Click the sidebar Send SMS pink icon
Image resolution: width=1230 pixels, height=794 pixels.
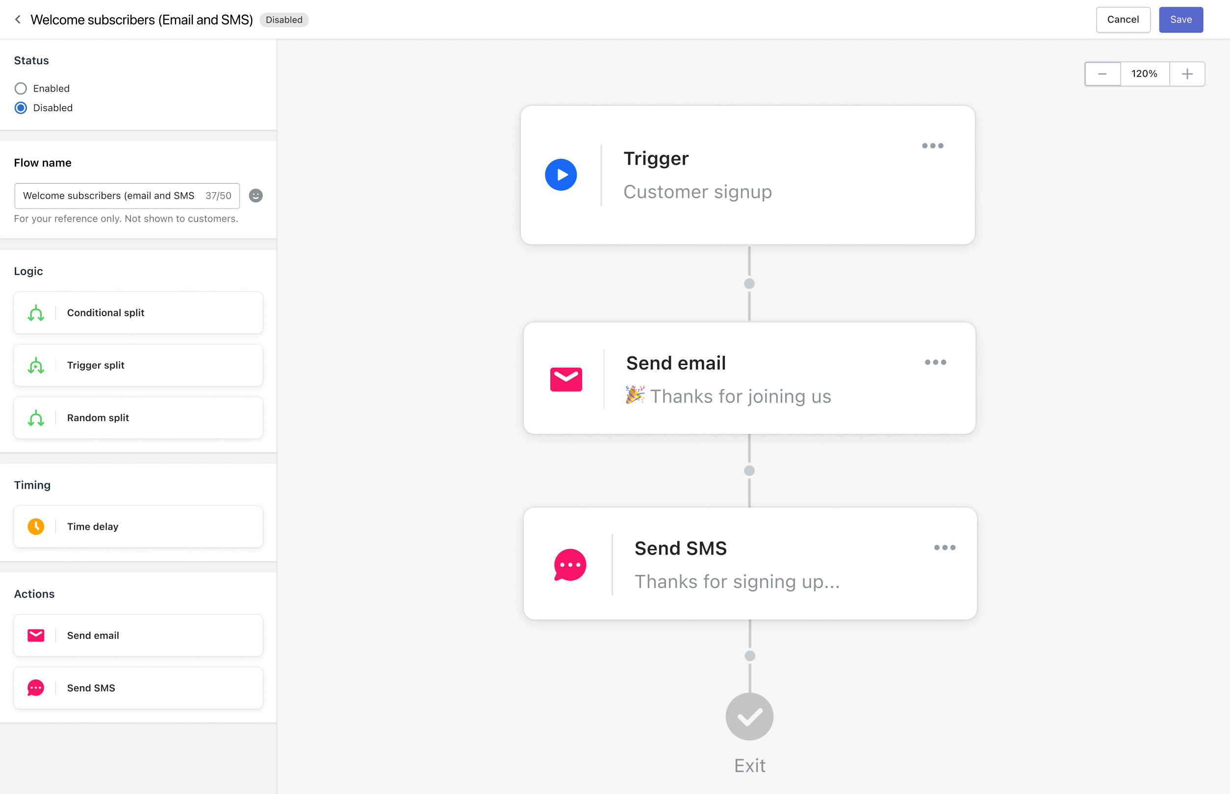(36, 687)
